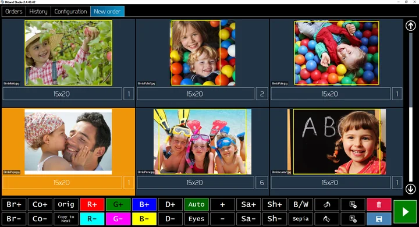The height and width of the screenshot is (227, 419).
Task: Select the child lying in ball pit photo
Action: [x=336, y=53]
